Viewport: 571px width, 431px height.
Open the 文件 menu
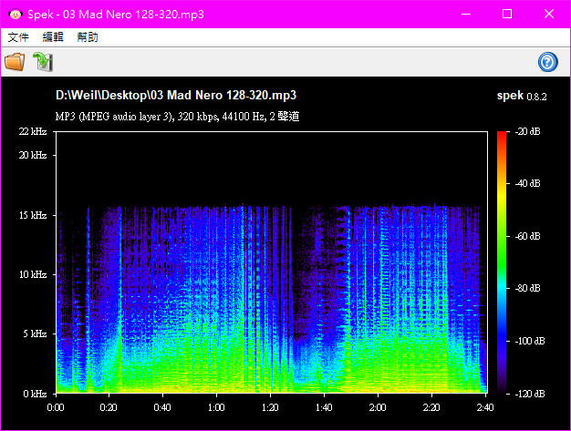point(18,37)
